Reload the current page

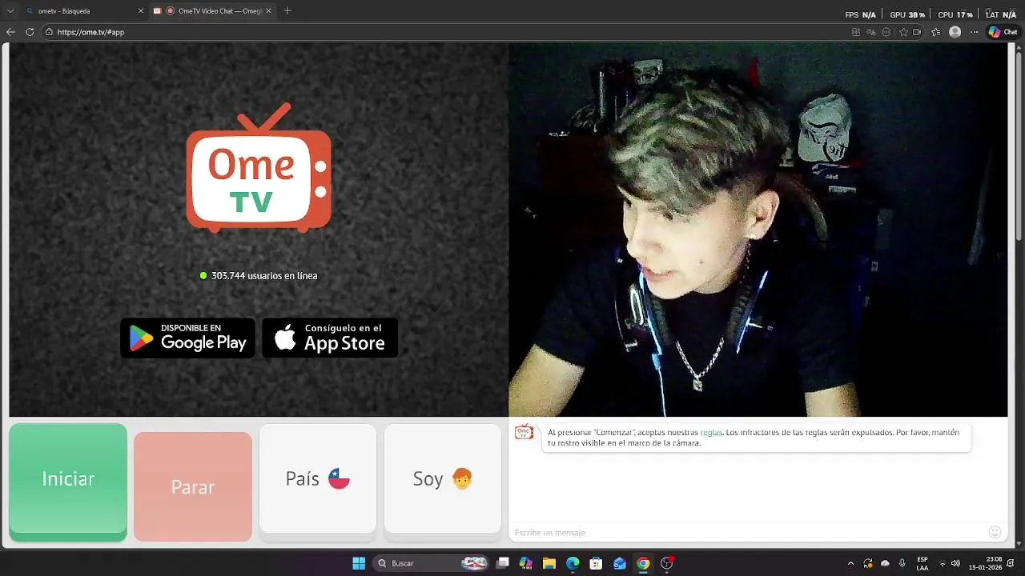(30, 32)
